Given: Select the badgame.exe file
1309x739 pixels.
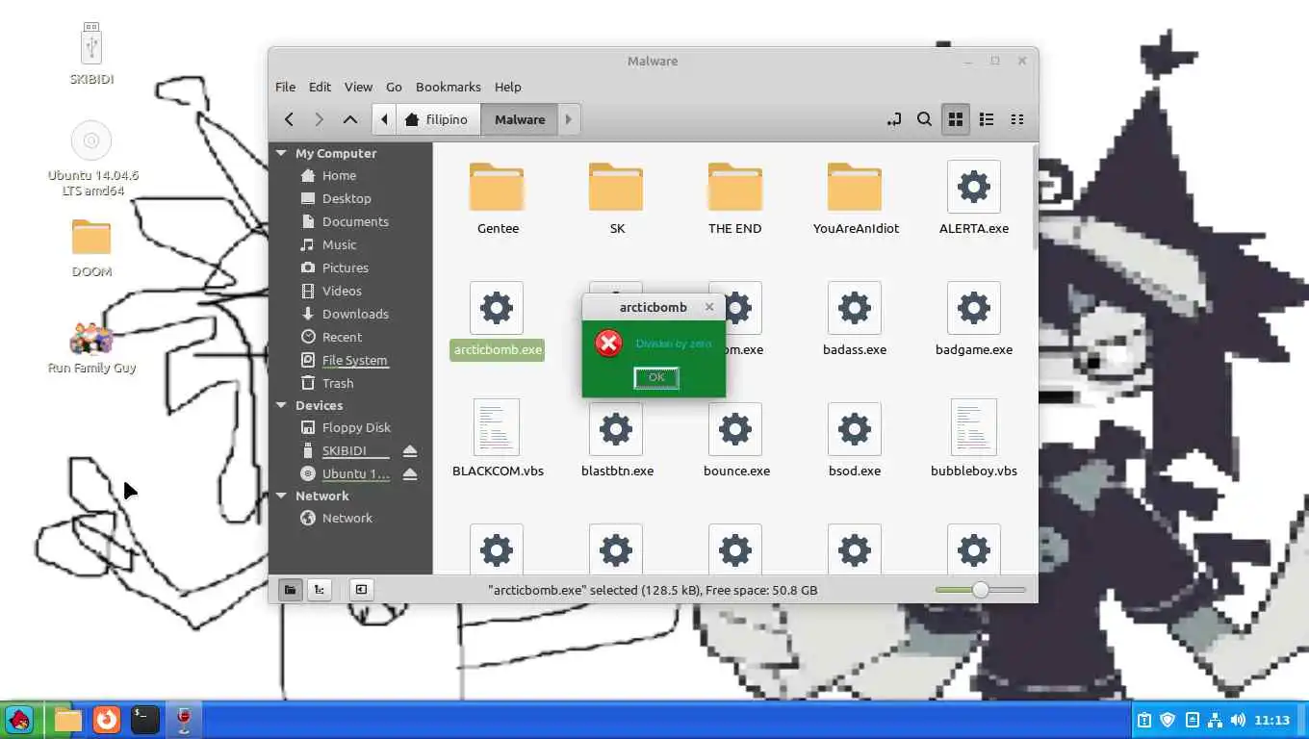Looking at the screenshot, I should click(x=973, y=320).
